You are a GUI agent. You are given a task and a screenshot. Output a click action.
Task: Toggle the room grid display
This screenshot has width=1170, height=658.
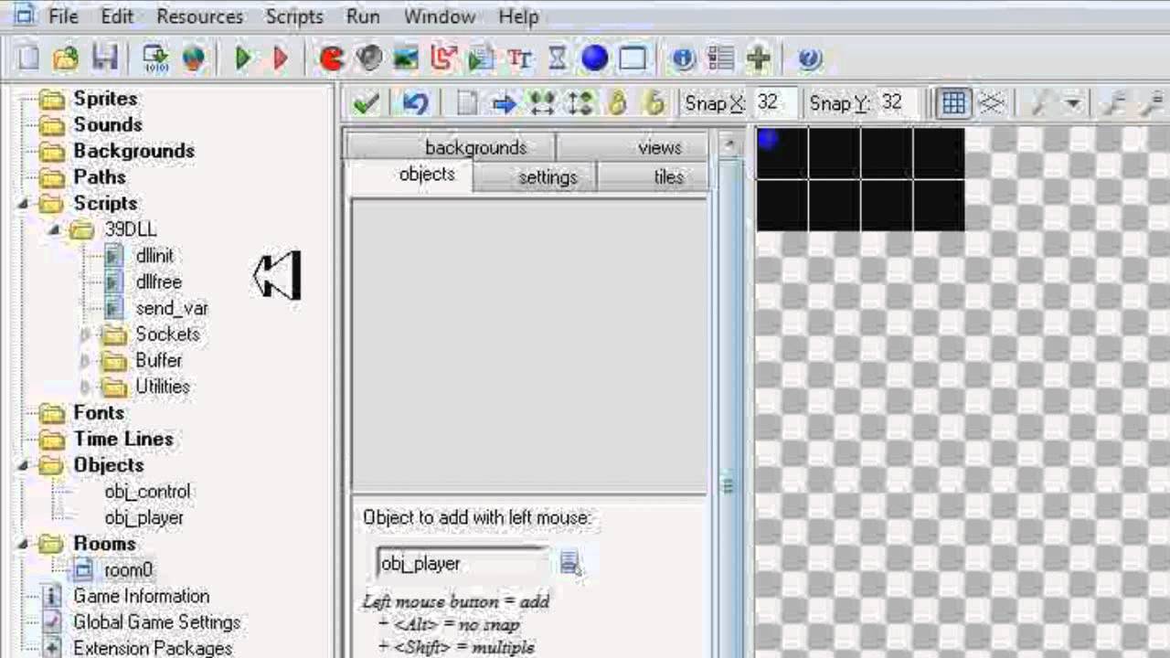pyautogui.click(x=953, y=103)
